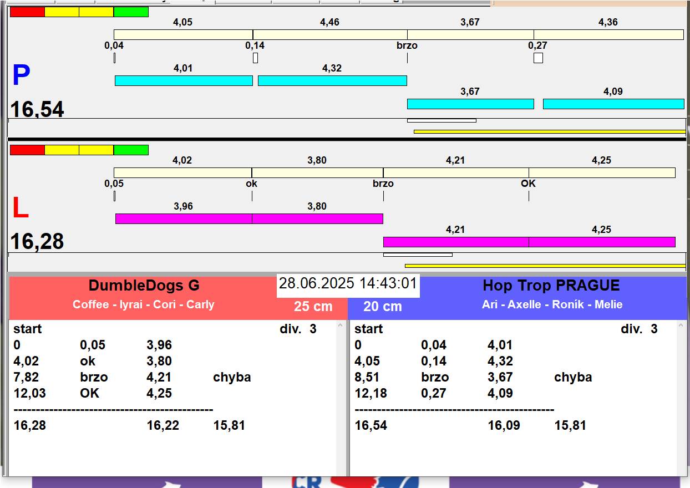
Task: Click 'chyba' in the Hop Trop PRAGUE results
Action: click(x=573, y=377)
